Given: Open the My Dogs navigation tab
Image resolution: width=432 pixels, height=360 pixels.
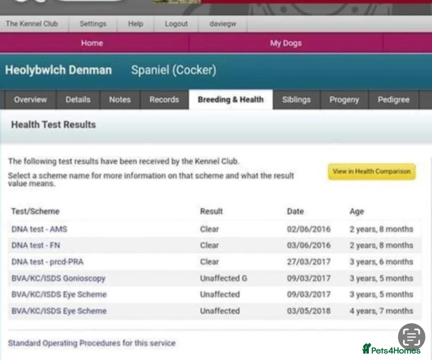Looking at the screenshot, I should [x=286, y=43].
